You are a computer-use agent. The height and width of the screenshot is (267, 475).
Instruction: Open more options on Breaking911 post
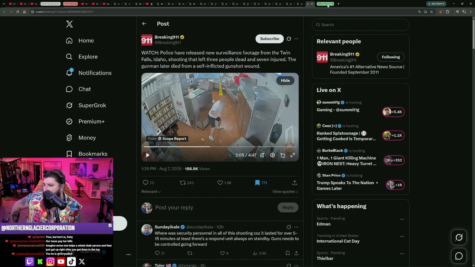click(x=296, y=39)
